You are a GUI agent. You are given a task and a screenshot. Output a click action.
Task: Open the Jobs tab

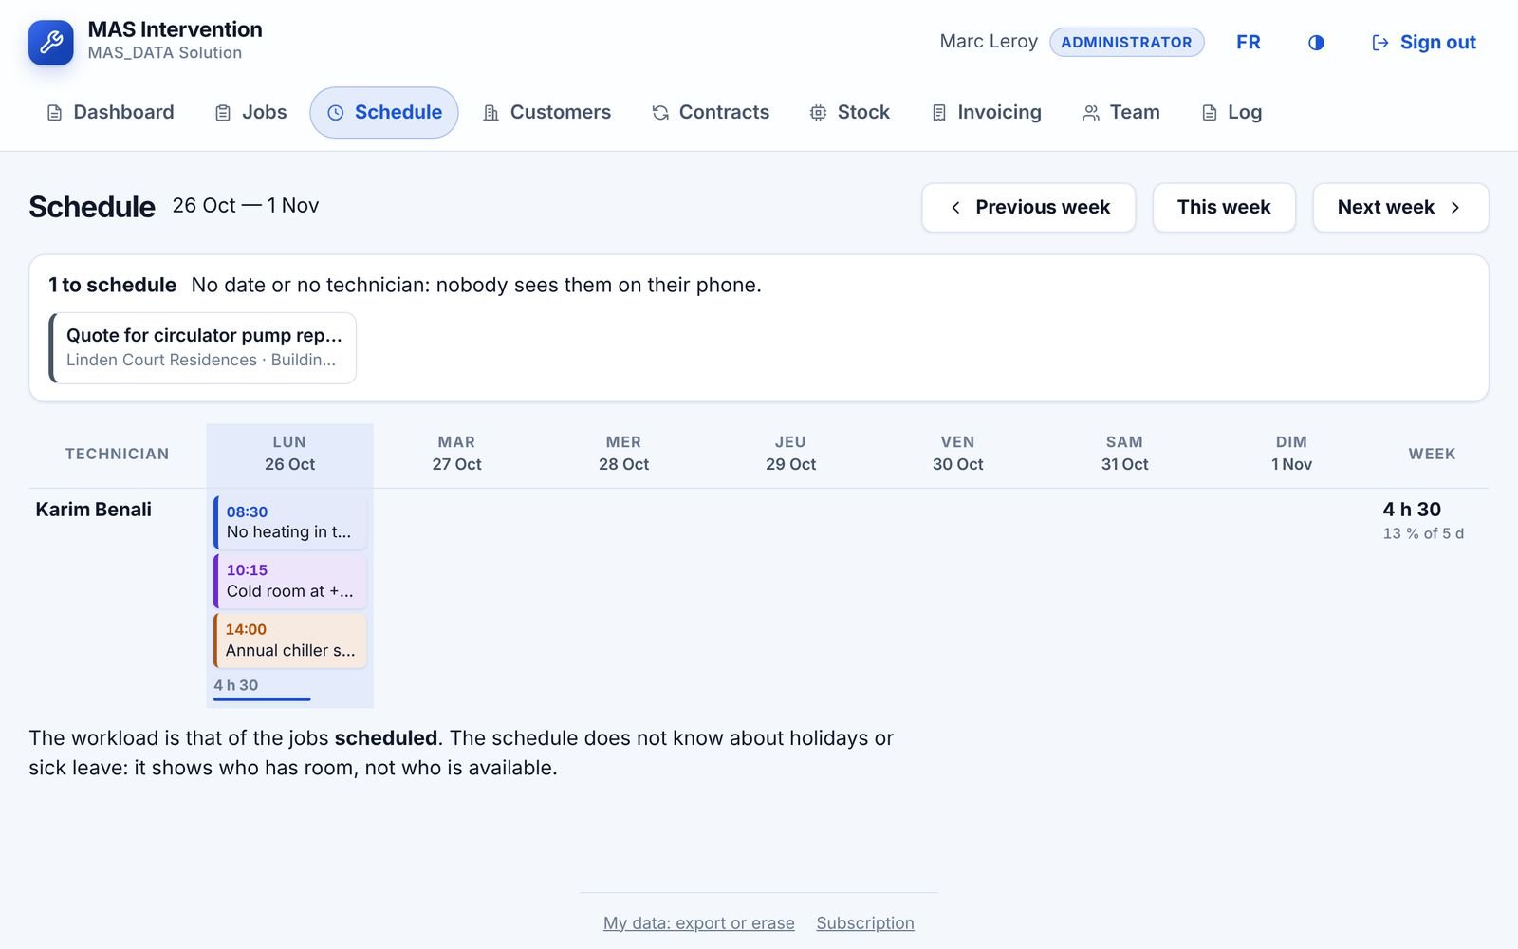point(250,112)
